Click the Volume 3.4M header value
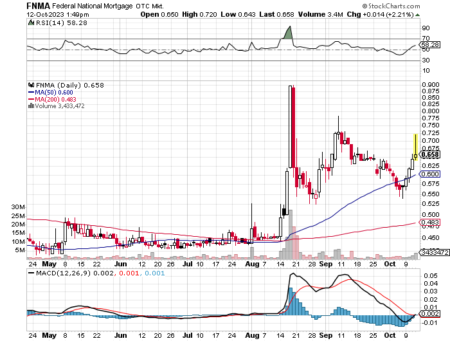 (x=321, y=14)
